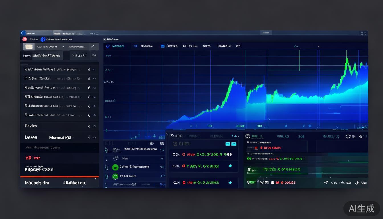Open the HANGER tab in lower right panel
Image resolution: width=383 pixels, height=219 pixels.
click(x=331, y=136)
